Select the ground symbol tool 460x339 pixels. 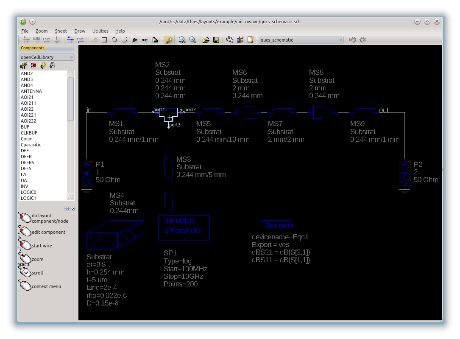tap(57, 40)
